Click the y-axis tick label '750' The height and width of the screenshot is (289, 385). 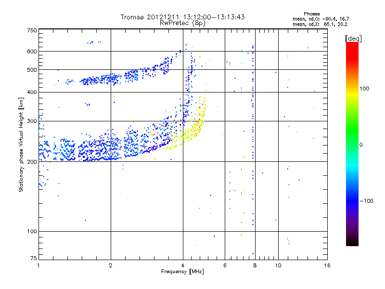click(32, 30)
